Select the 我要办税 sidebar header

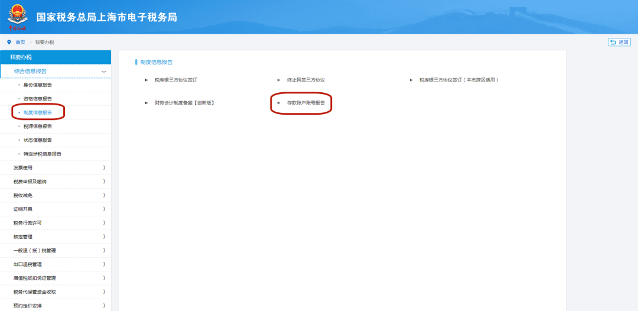coord(56,57)
